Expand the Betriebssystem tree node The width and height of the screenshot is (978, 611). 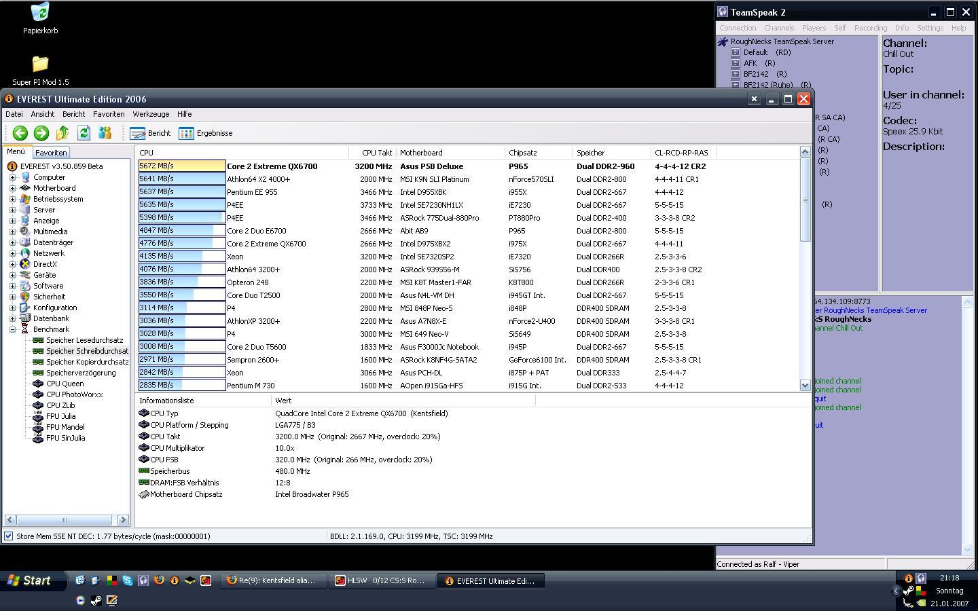(12, 199)
